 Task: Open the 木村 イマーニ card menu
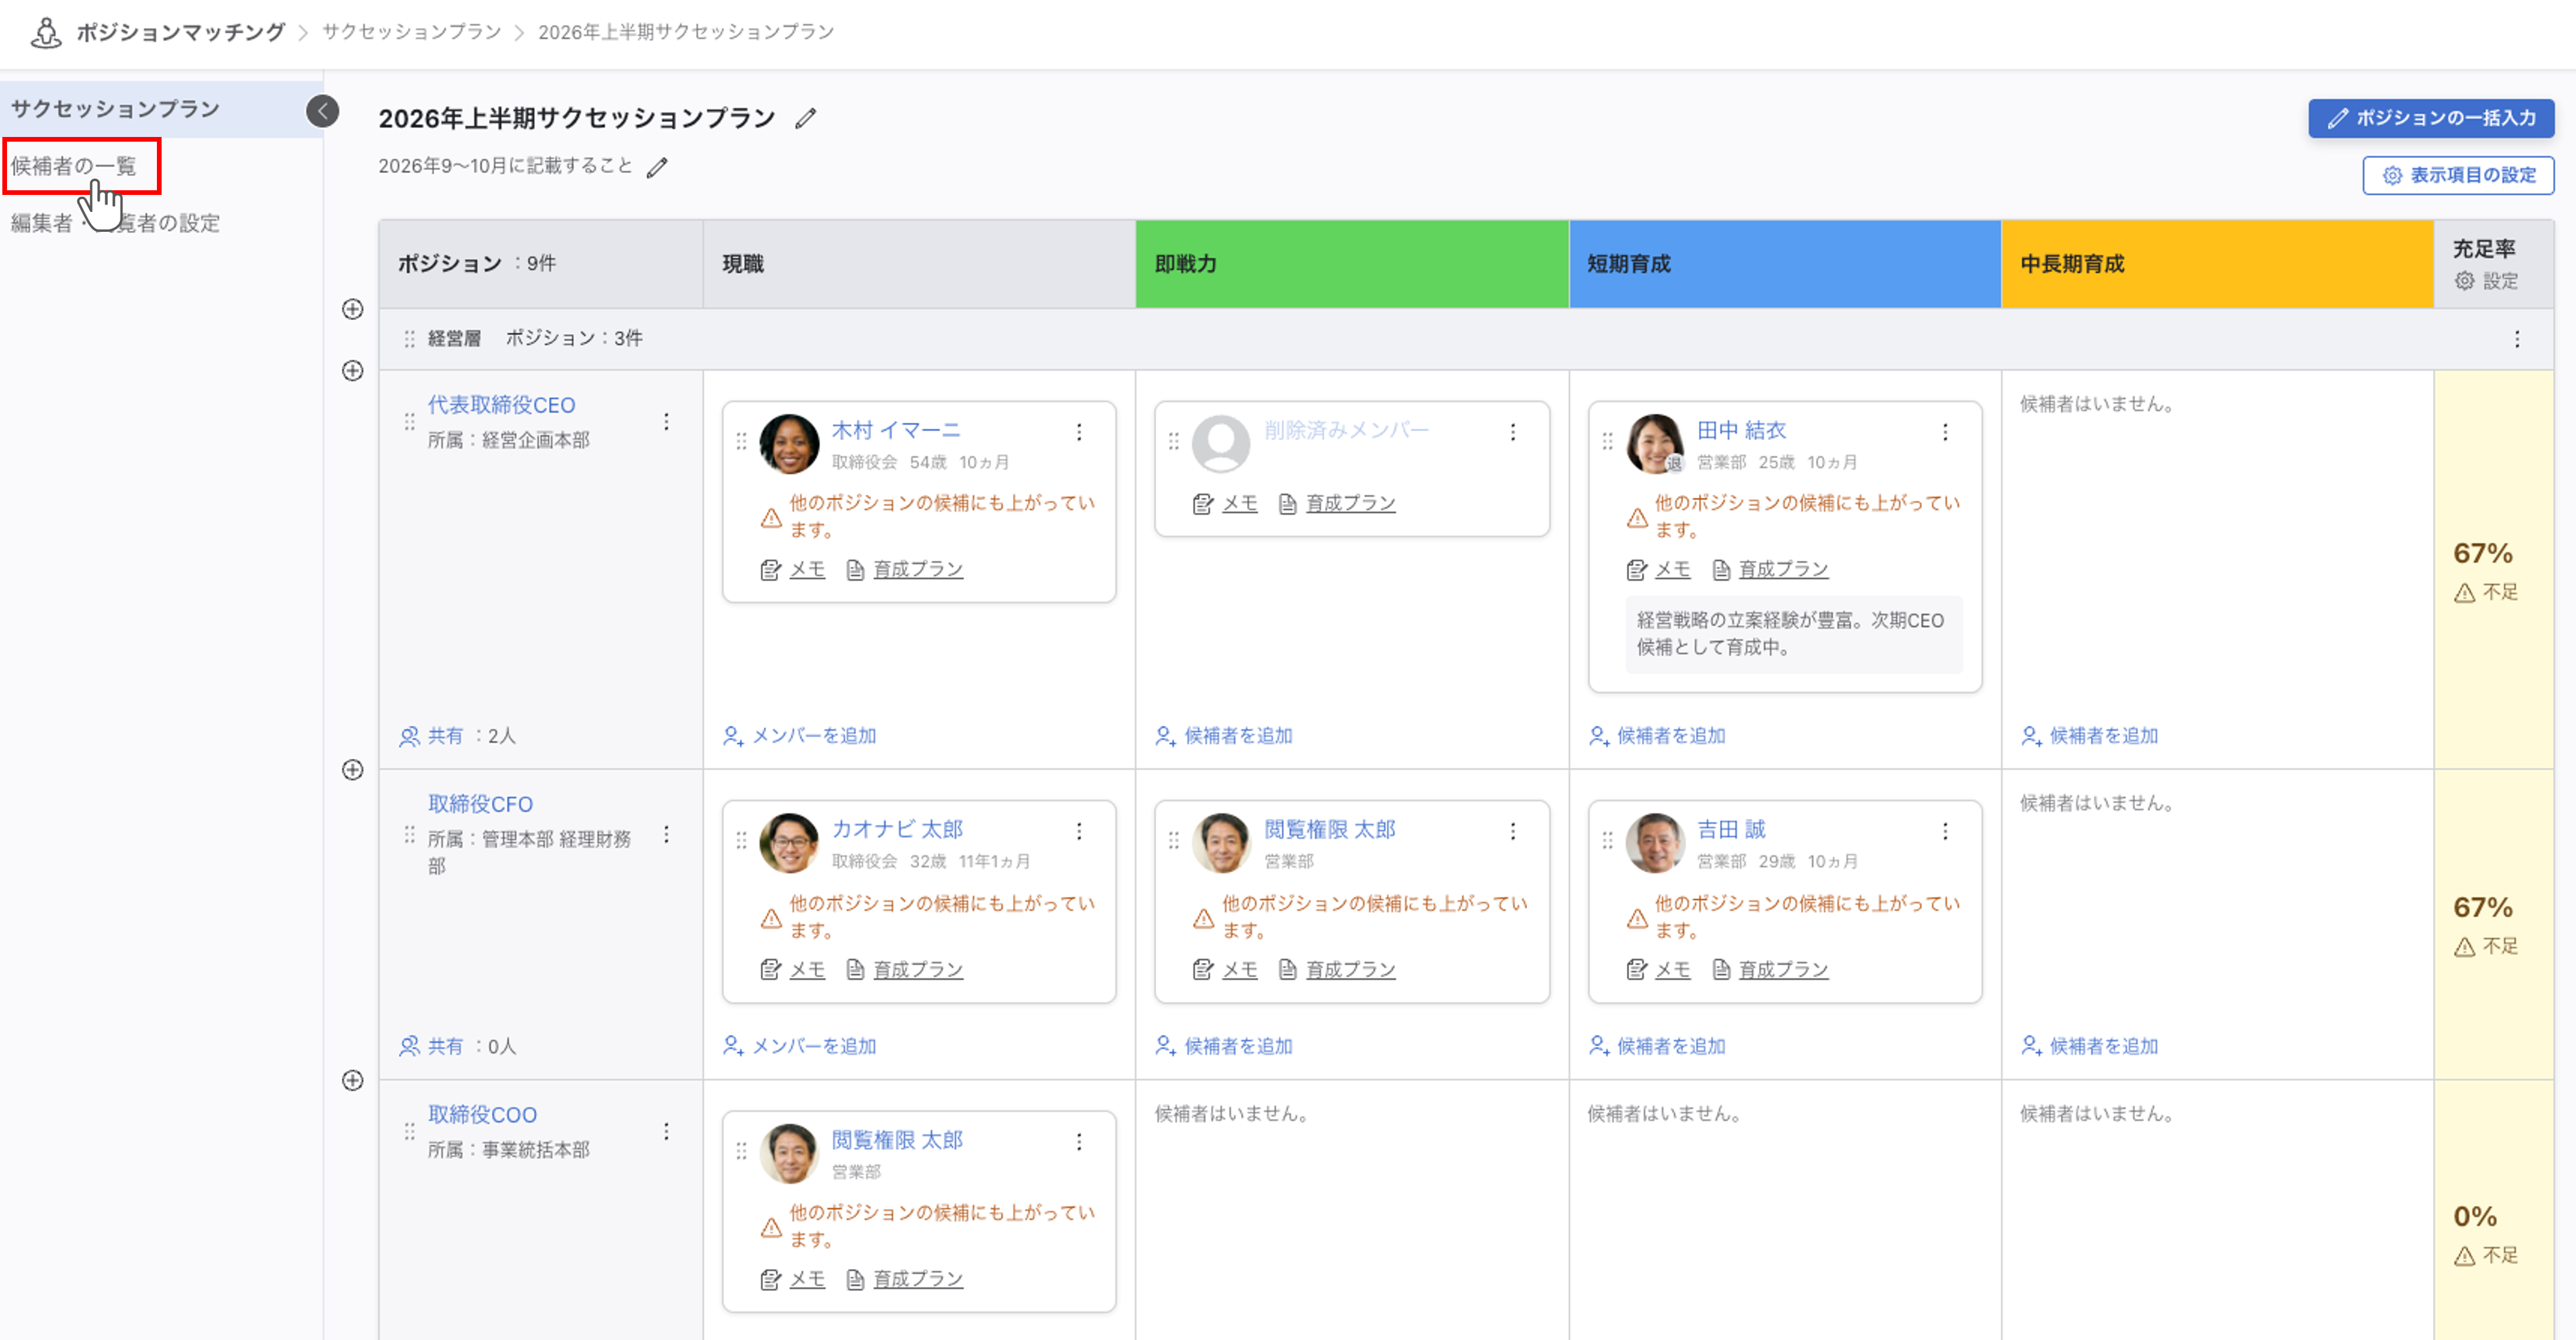(1079, 432)
